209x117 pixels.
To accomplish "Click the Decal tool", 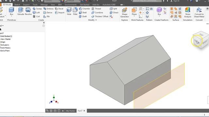I will [59, 9].
